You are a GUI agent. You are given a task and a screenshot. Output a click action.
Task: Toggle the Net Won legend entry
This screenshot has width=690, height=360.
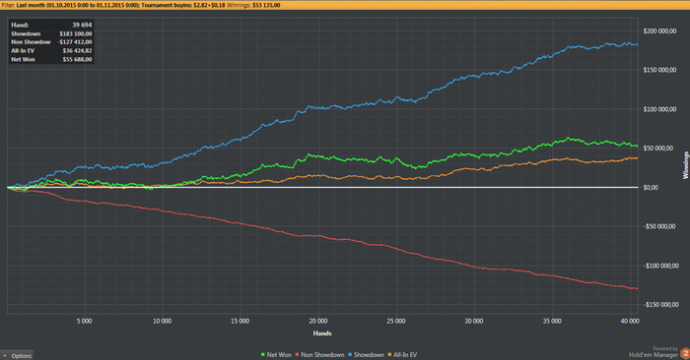coord(276,355)
